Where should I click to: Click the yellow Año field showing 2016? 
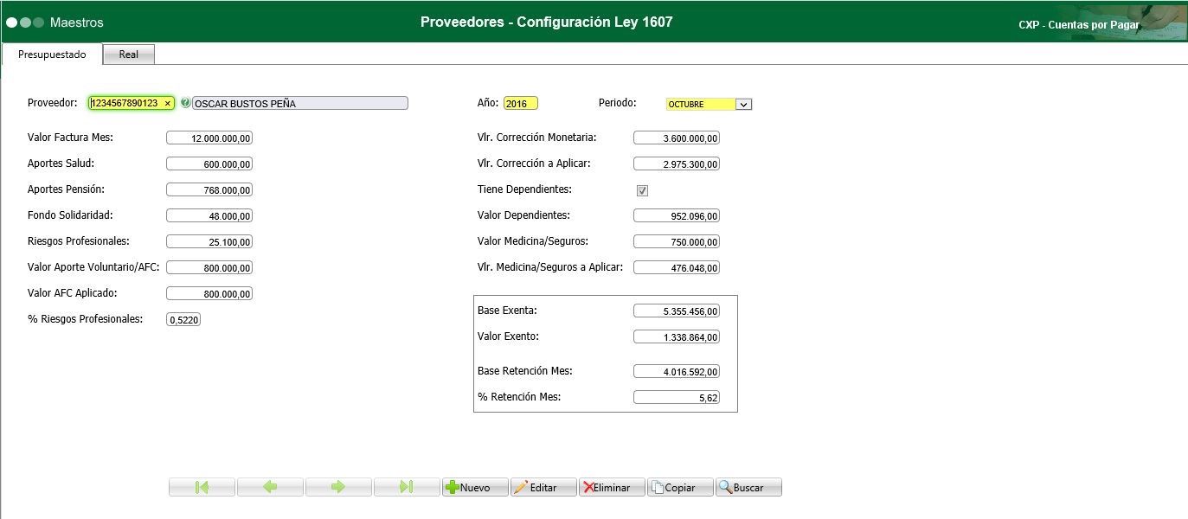520,102
